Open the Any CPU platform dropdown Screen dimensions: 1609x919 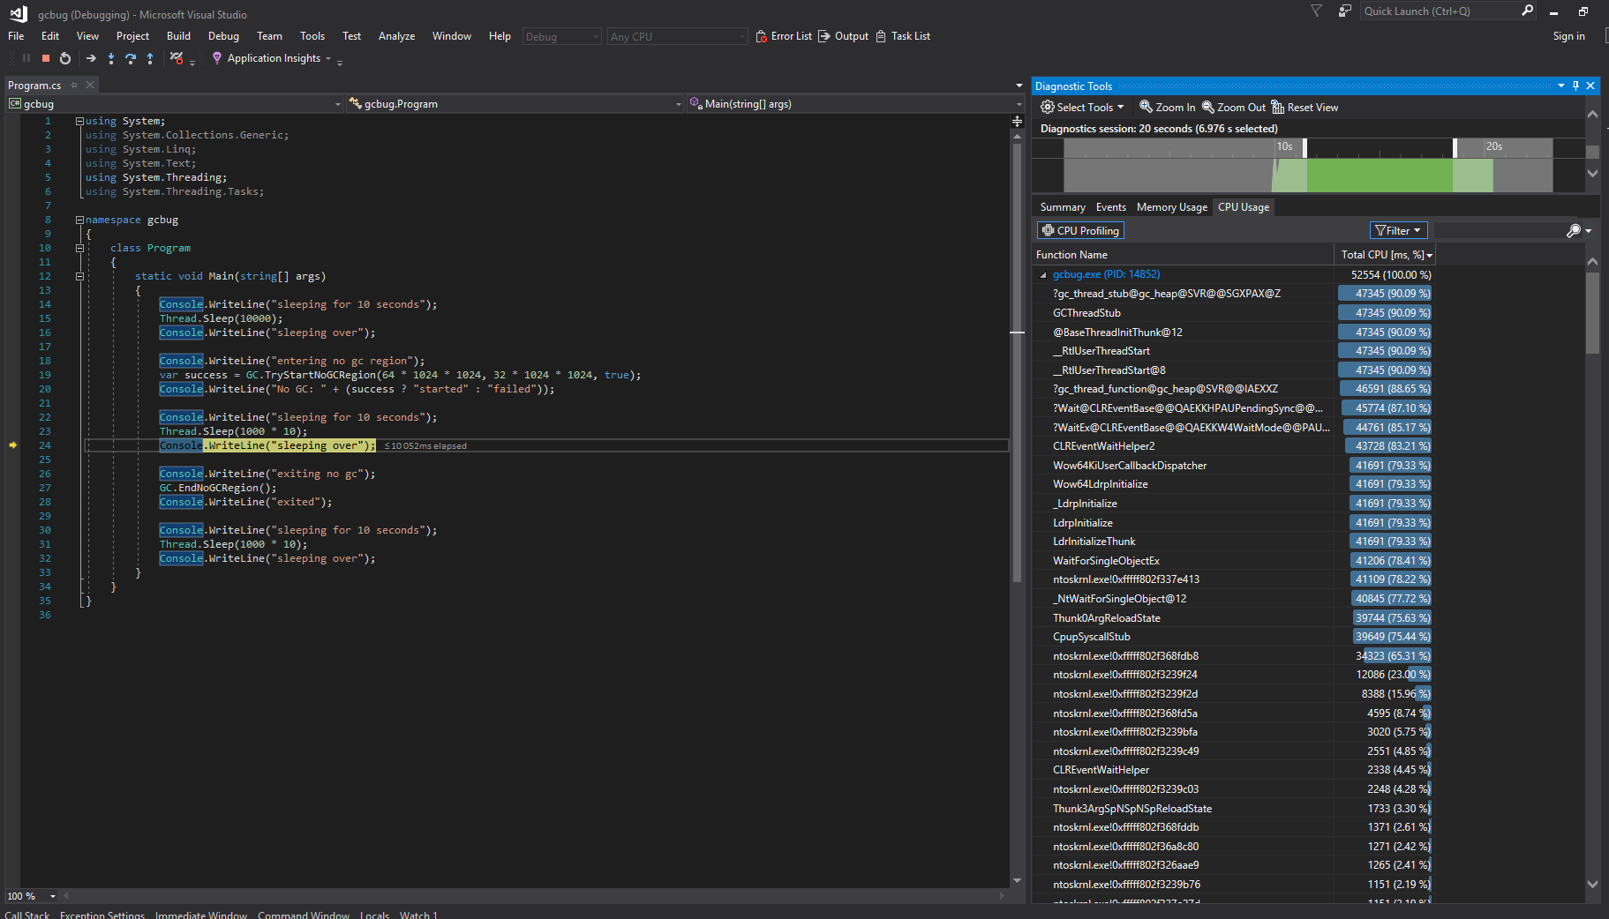pos(740,36)
